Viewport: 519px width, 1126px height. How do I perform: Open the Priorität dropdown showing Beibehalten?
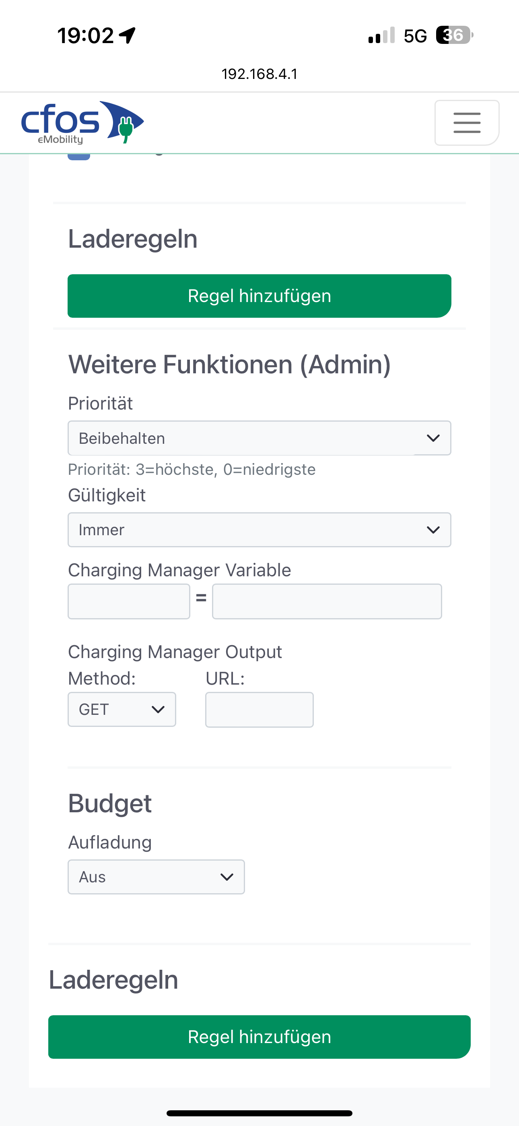(259, 438)
